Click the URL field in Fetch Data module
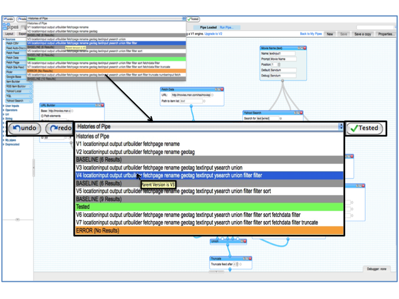 tap(191, 95)
